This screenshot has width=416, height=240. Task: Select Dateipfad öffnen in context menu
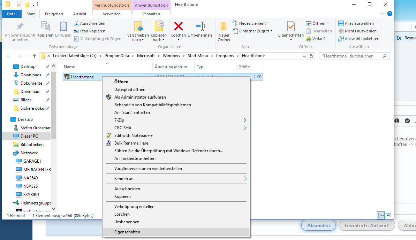(176, 90)
